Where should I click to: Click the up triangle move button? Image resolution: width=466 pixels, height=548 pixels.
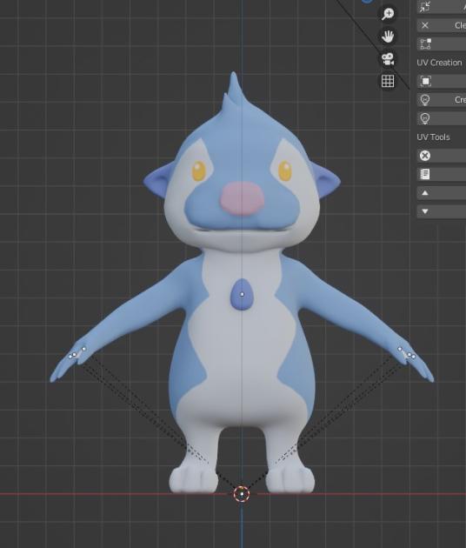pyautogui.click(x=442, y=192)
